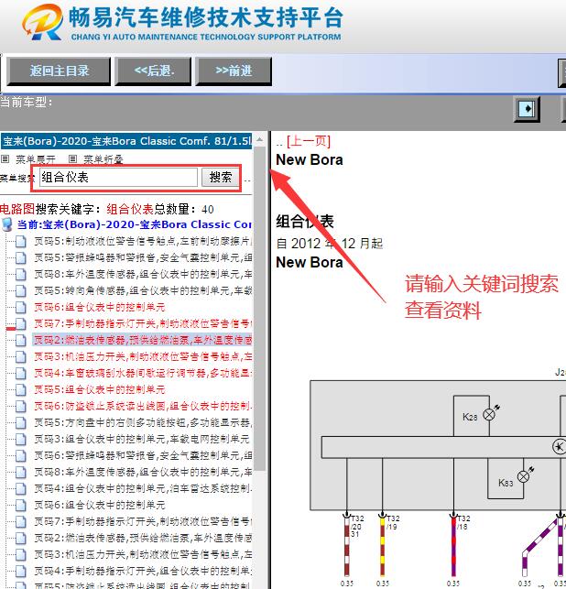Viewport: 566px width, 589px height.
Task: Select root node 当前:宝来(Bora)-2020-宝来Bora Classic
Action: (135, 224)
